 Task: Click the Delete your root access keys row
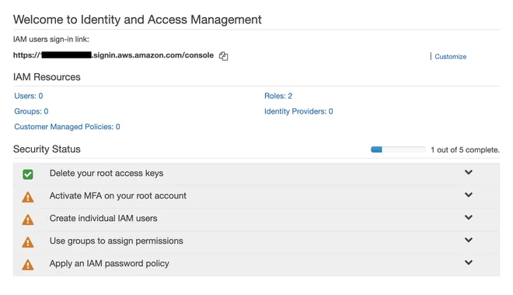tap(256, 174)
